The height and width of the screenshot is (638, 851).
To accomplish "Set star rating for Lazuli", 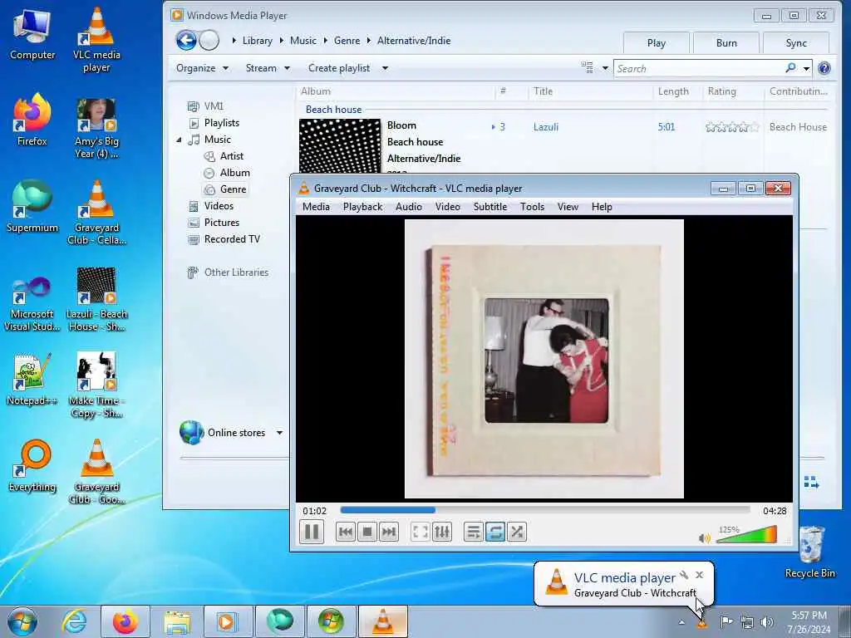I will tap(732, 127).
